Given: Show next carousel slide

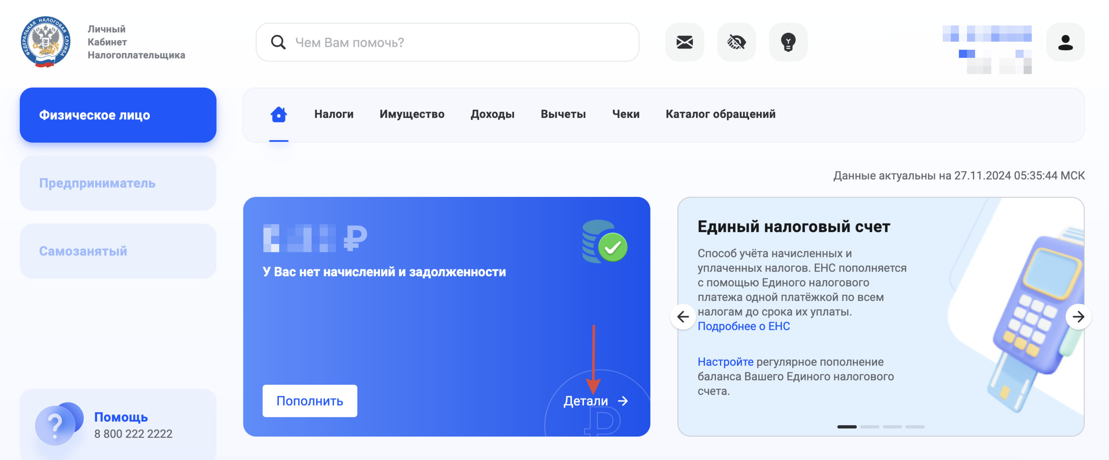Looking at the screenshot, I should [1078, 317].
